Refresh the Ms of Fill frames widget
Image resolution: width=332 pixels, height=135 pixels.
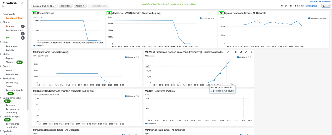pyautogui.click(x=241, y=52)
